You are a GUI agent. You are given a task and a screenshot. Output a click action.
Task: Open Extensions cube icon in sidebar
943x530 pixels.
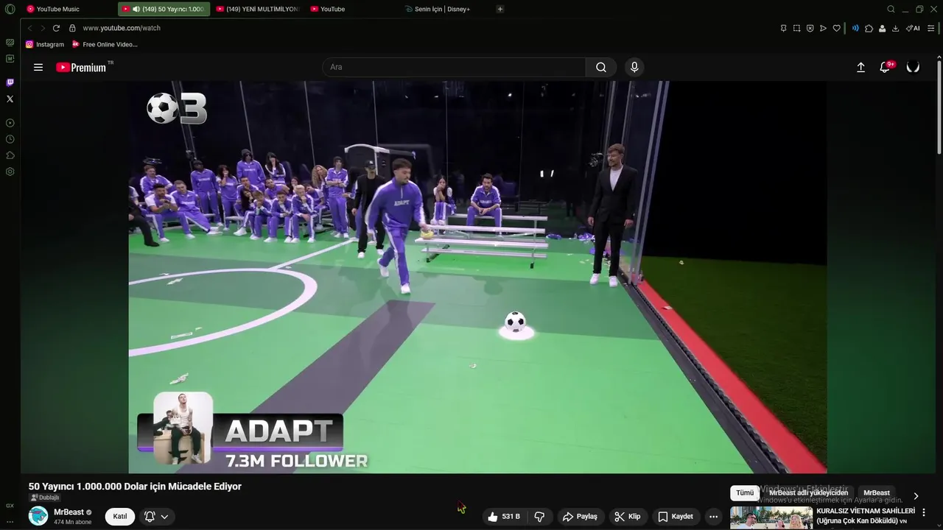(x=10, y=155)
